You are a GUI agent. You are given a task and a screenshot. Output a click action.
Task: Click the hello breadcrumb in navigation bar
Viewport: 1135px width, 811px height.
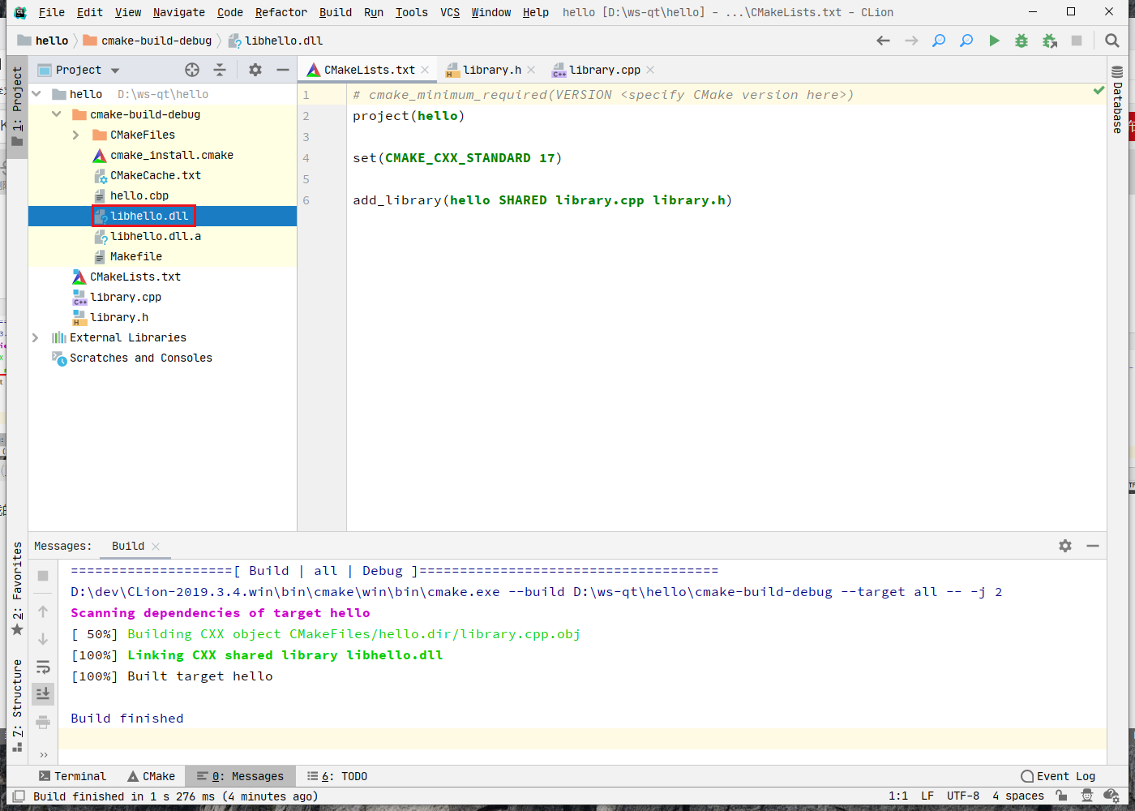pos(43,41)
